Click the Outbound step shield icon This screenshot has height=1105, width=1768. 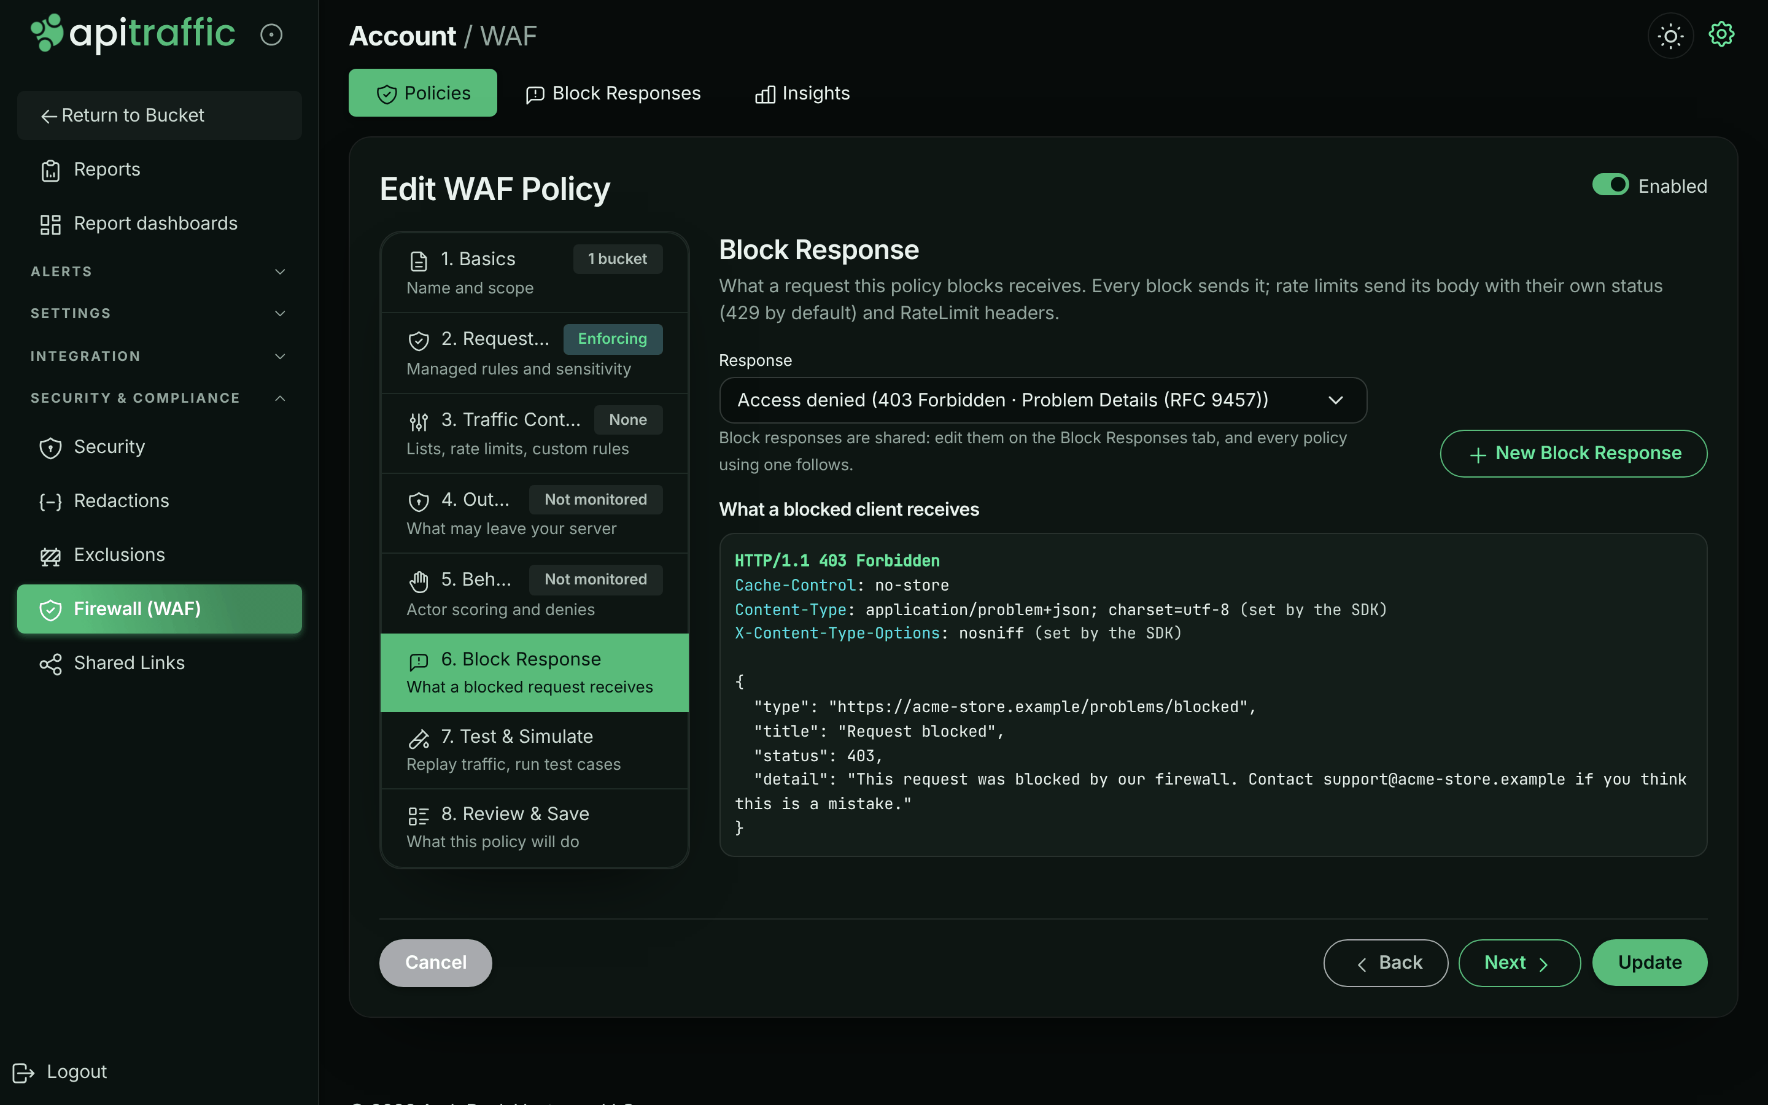click(x=419, y=502)
